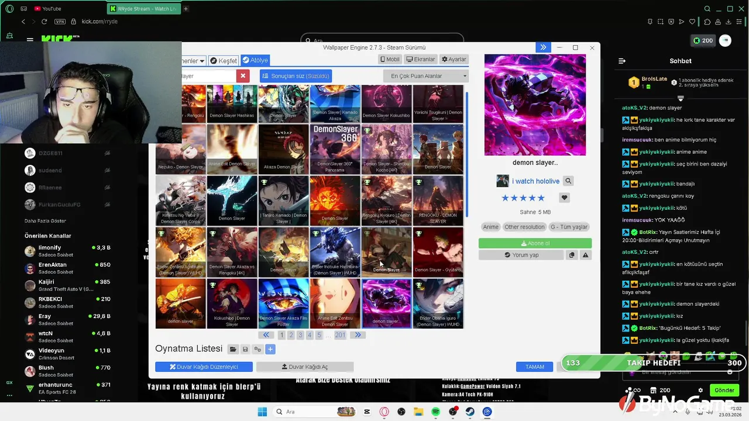Select the Demon Slayer Akaza Film Poster wallpaper
Screen dimensions: 749x421
tap(283, 303)
